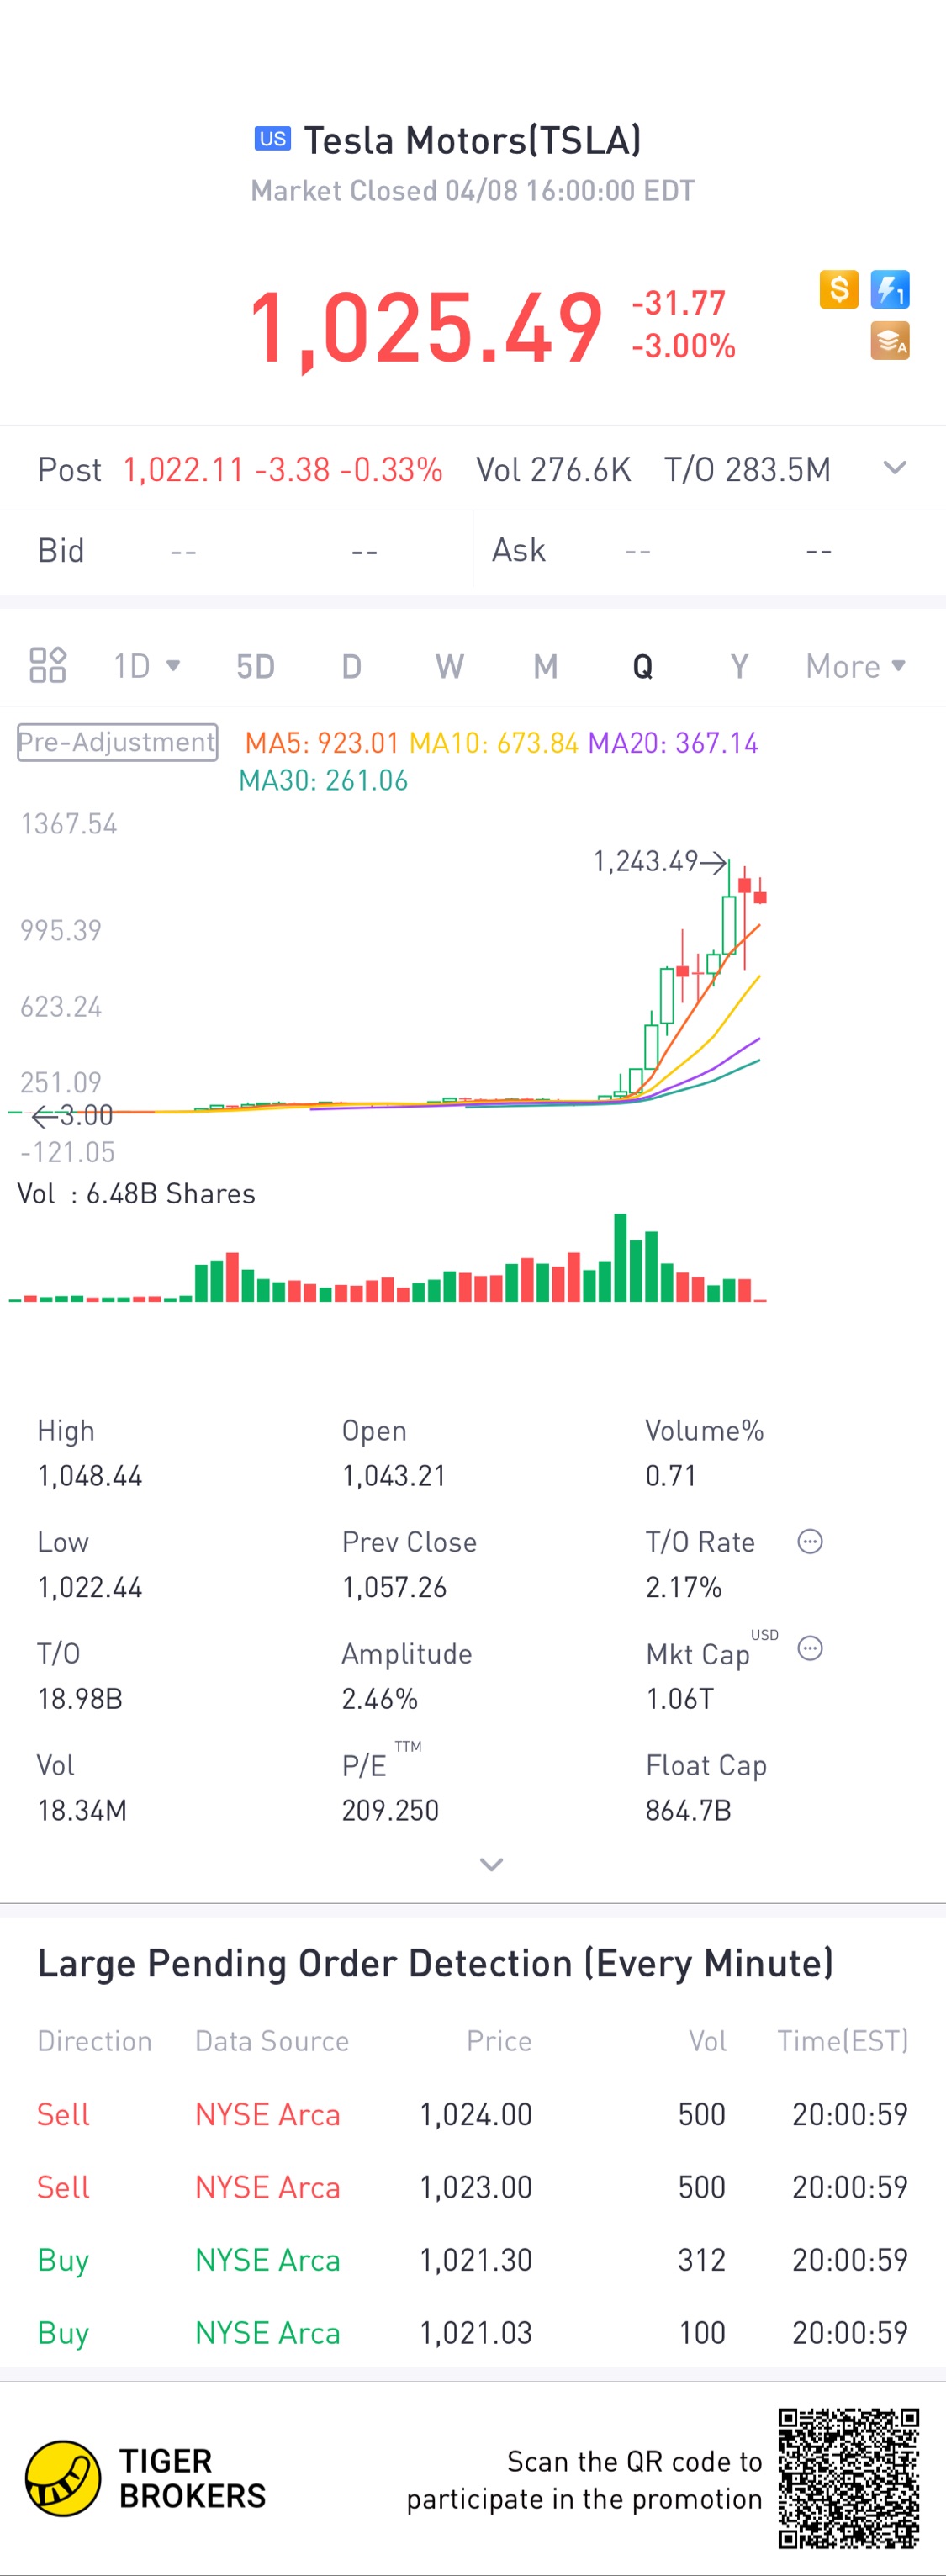Tap the orange dollar sign icon

(x=839, y=290)
